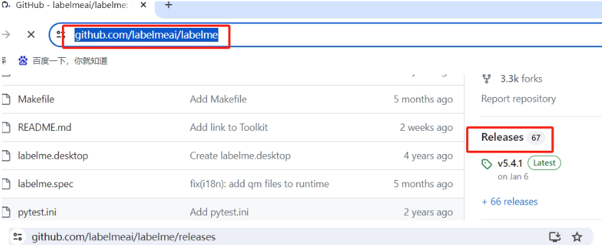Open a new browser tab with plus button

tap(168, 5)
